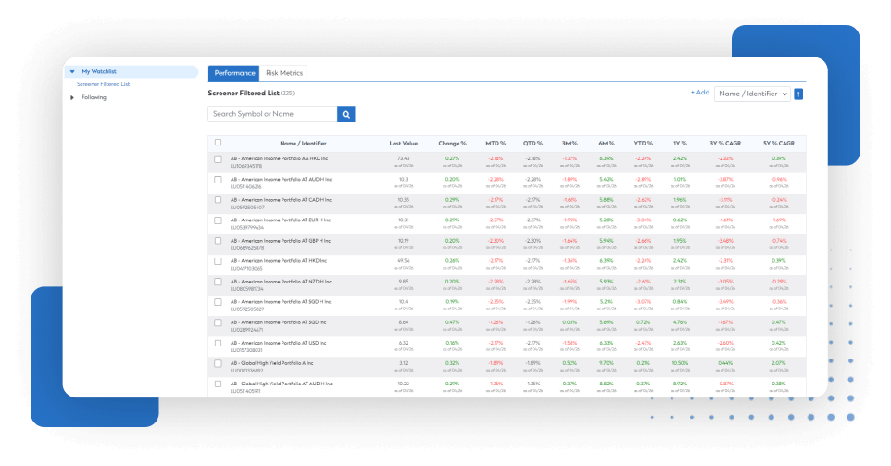Switch to the Risk Metrics tab

pos(284,73)
